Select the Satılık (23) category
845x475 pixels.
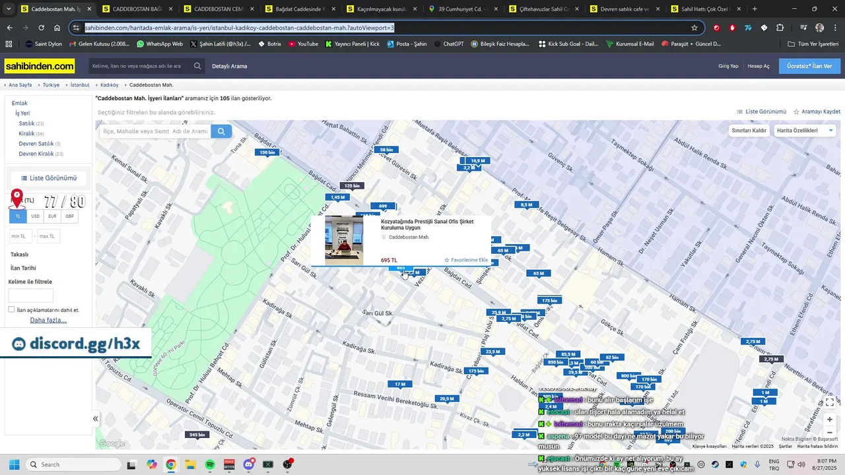[x=31, y=123]
